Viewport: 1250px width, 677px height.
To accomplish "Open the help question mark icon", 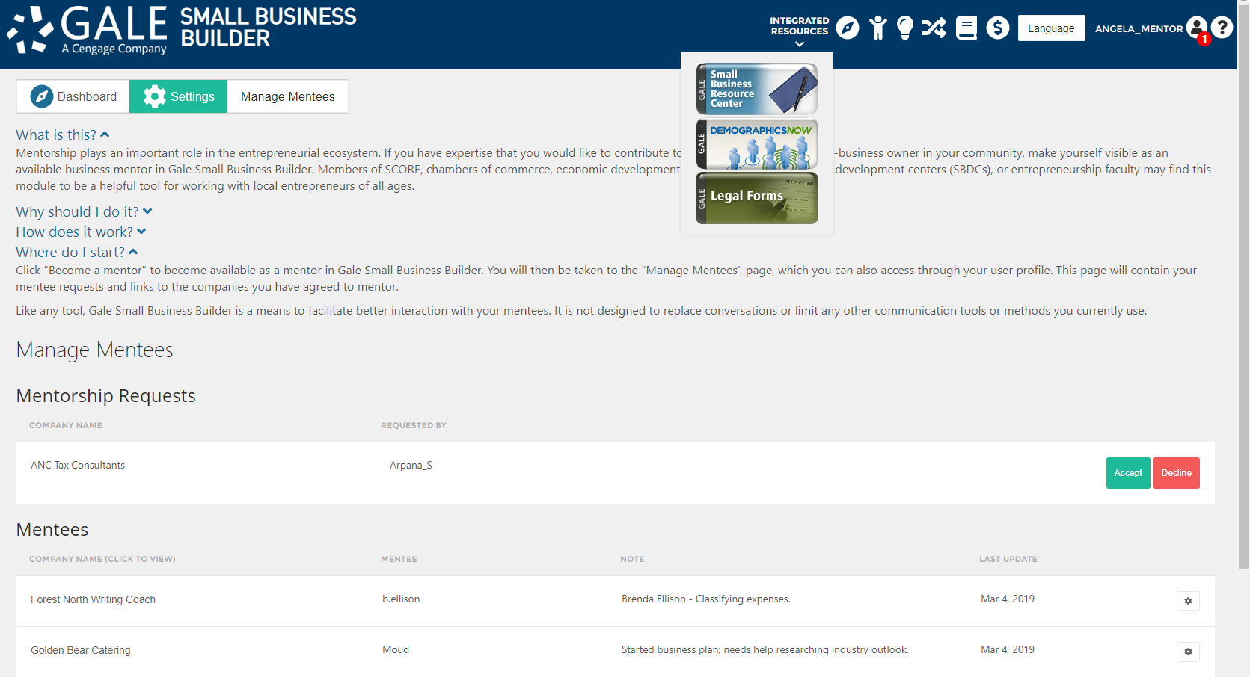I will point(1222,28).
